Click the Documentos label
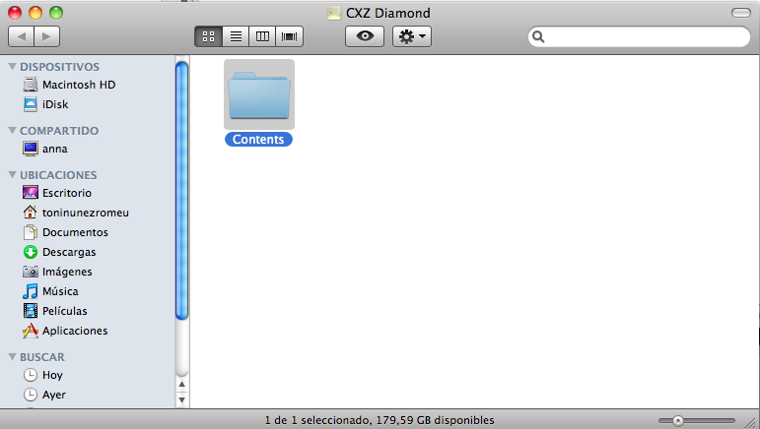 pos(75,232)
